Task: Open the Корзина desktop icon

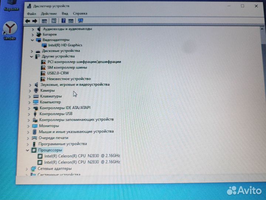Action: coord(11,6)
